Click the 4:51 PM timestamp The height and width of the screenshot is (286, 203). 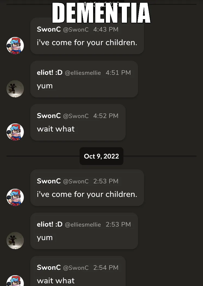118,73
